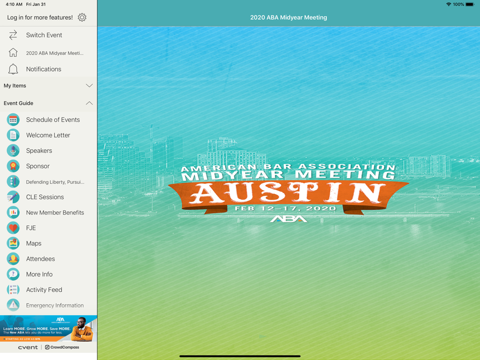Screen dimensions: 480x360
Task: Tap the Wi-Fi status icon
Action: point(448,4)
